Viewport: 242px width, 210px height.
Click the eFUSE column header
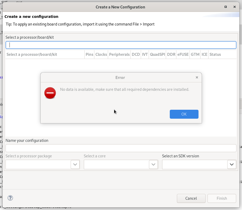tap(183, 54)
